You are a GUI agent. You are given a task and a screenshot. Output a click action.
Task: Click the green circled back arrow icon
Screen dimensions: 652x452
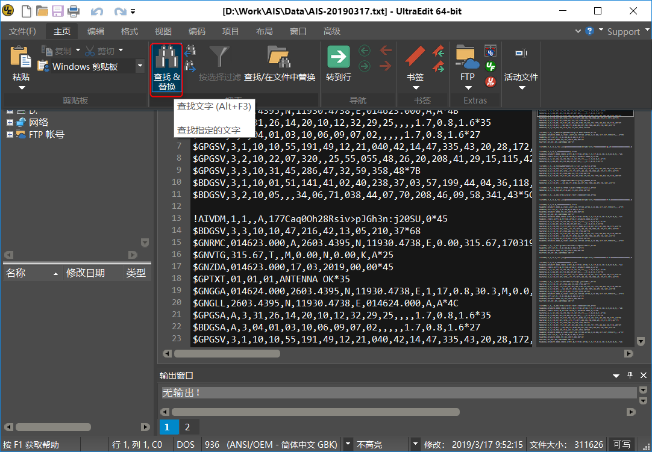[365, 51]
